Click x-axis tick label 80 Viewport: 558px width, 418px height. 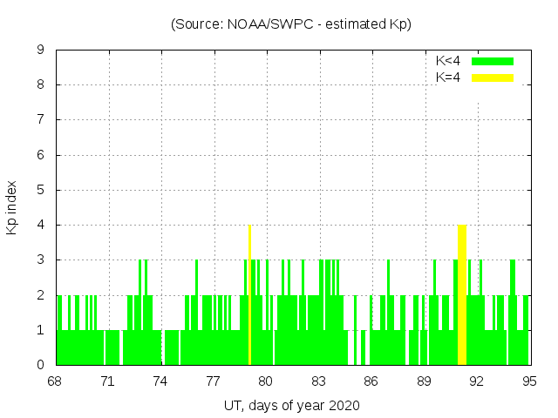pos(266,381)
